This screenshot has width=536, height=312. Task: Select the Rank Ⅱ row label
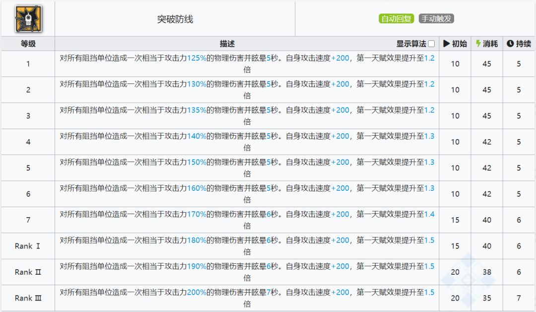pyautogui.click(x=28, y=272)
